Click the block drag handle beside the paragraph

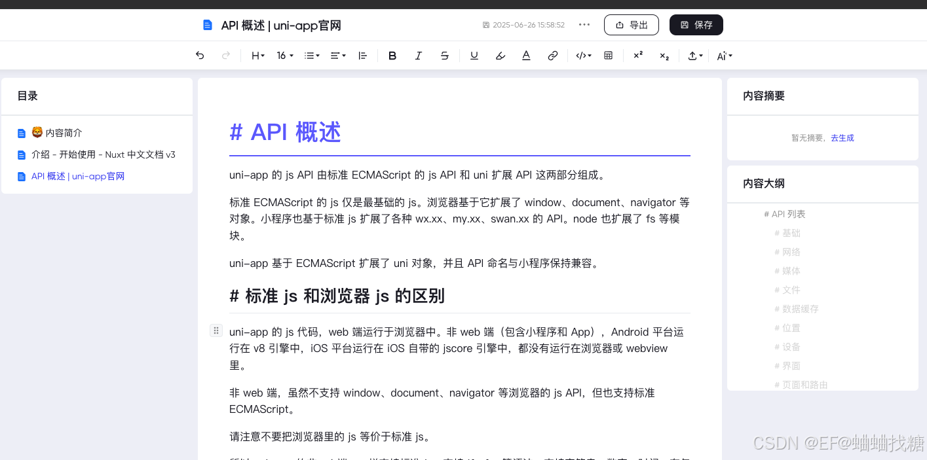216,330
